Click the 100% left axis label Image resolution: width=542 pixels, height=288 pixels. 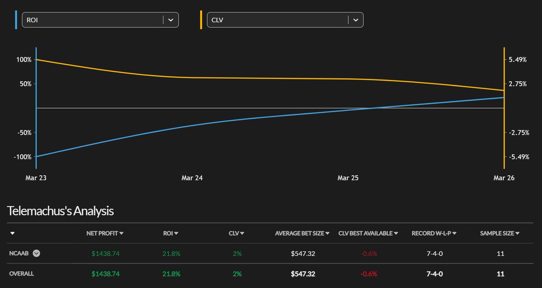coord(24,60)
